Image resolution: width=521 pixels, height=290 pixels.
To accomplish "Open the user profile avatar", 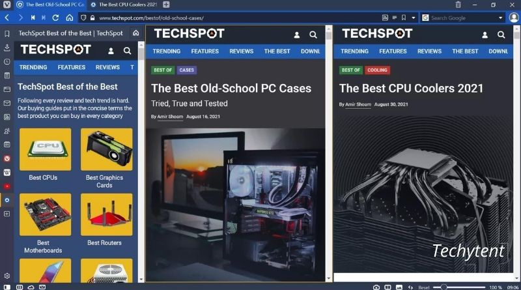I will point(514,18).
